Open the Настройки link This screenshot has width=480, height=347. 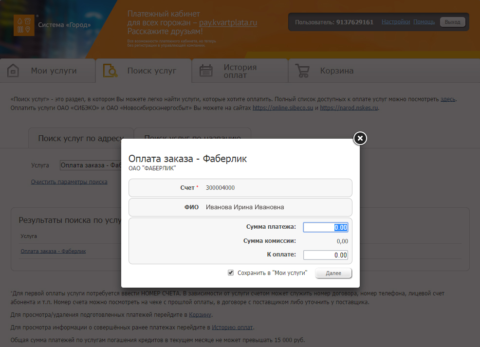(x=395, y=22)
